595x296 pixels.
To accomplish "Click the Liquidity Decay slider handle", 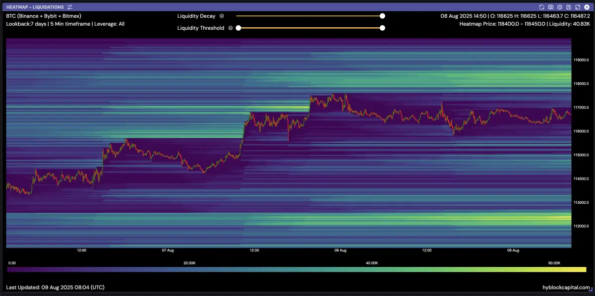I will [x=382, y=16].
